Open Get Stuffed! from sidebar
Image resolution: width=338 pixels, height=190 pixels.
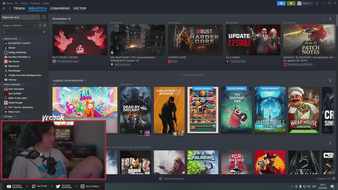15,93
